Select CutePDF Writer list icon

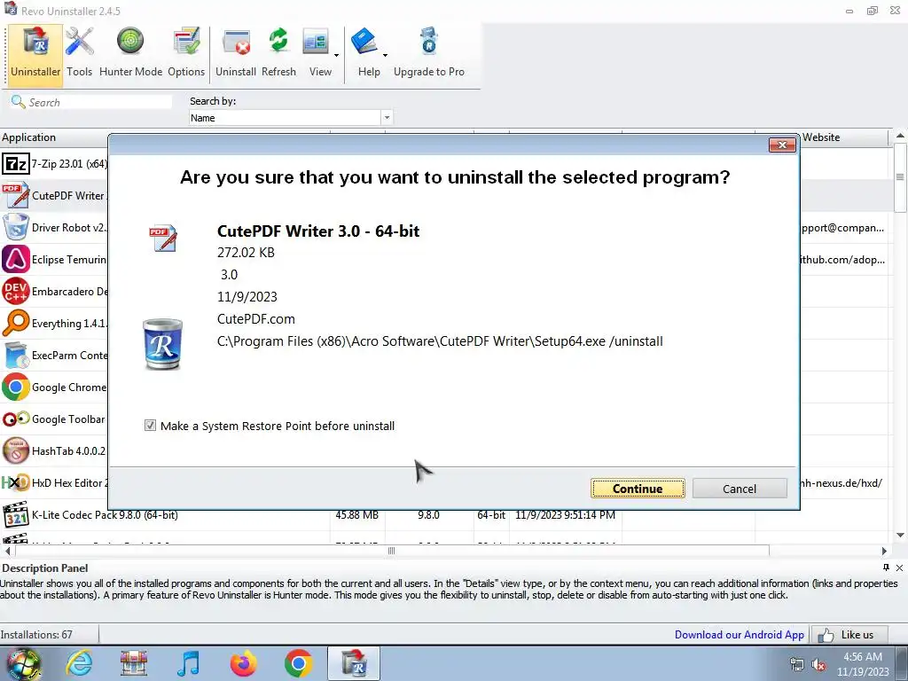pos(16,196)
